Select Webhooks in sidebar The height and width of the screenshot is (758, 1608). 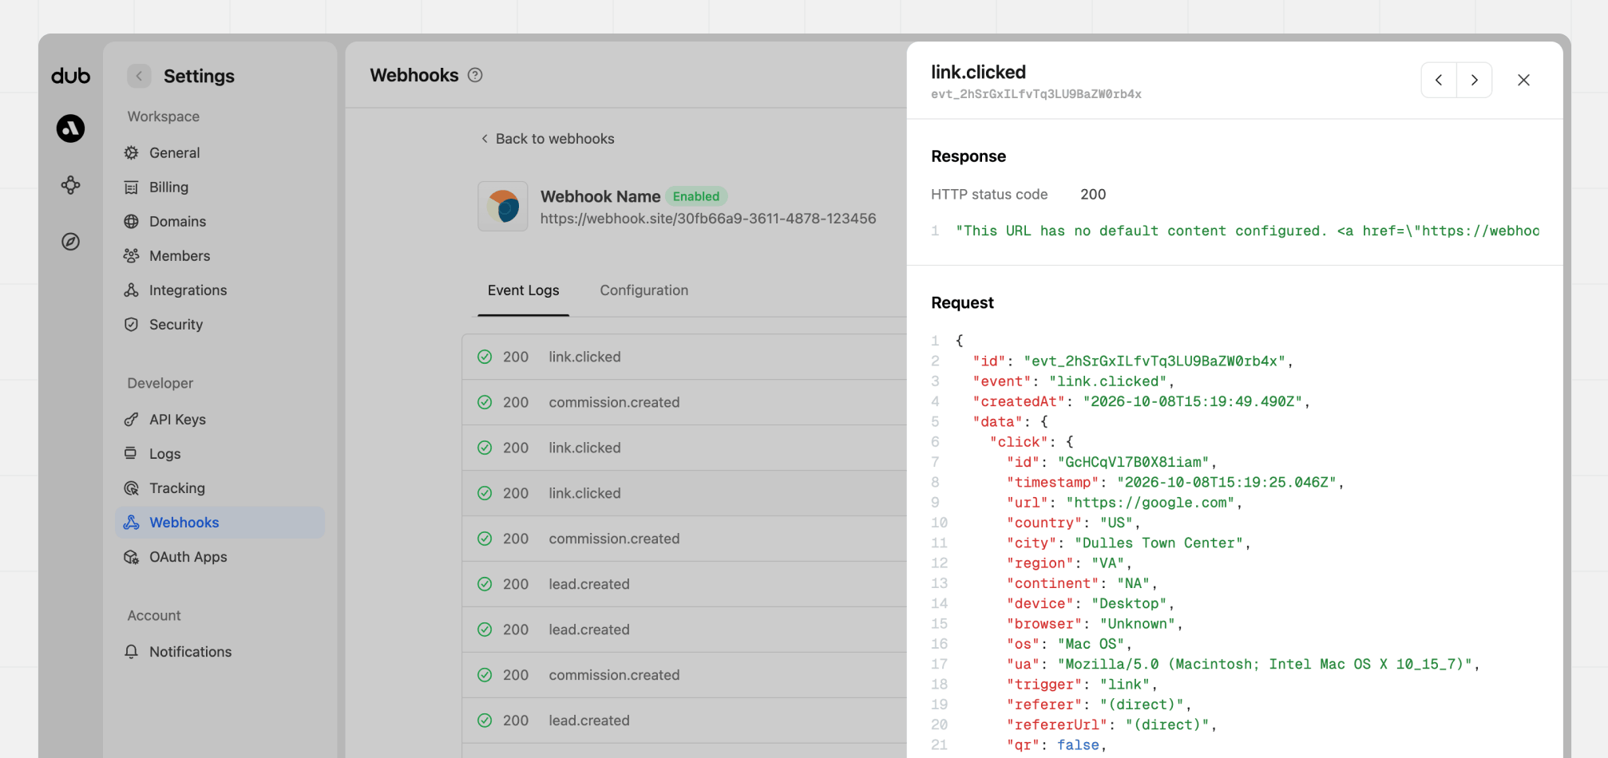[220, 522]
